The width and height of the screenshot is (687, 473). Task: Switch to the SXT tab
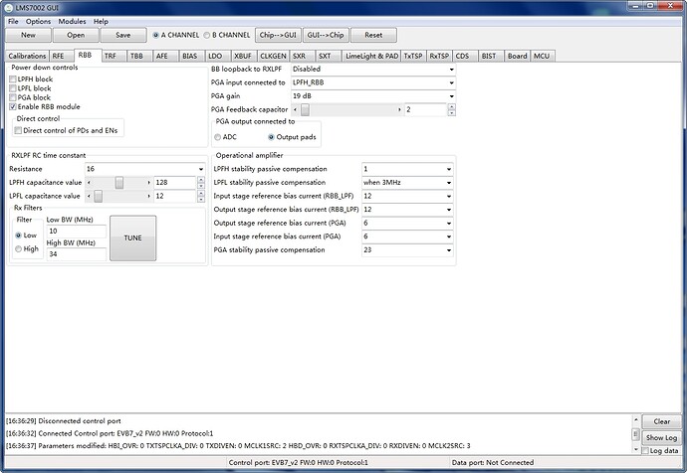coord(329,56)
